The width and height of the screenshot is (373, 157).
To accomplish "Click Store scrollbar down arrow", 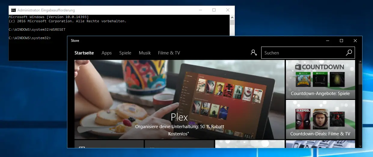I will click(x=360, y=146).
